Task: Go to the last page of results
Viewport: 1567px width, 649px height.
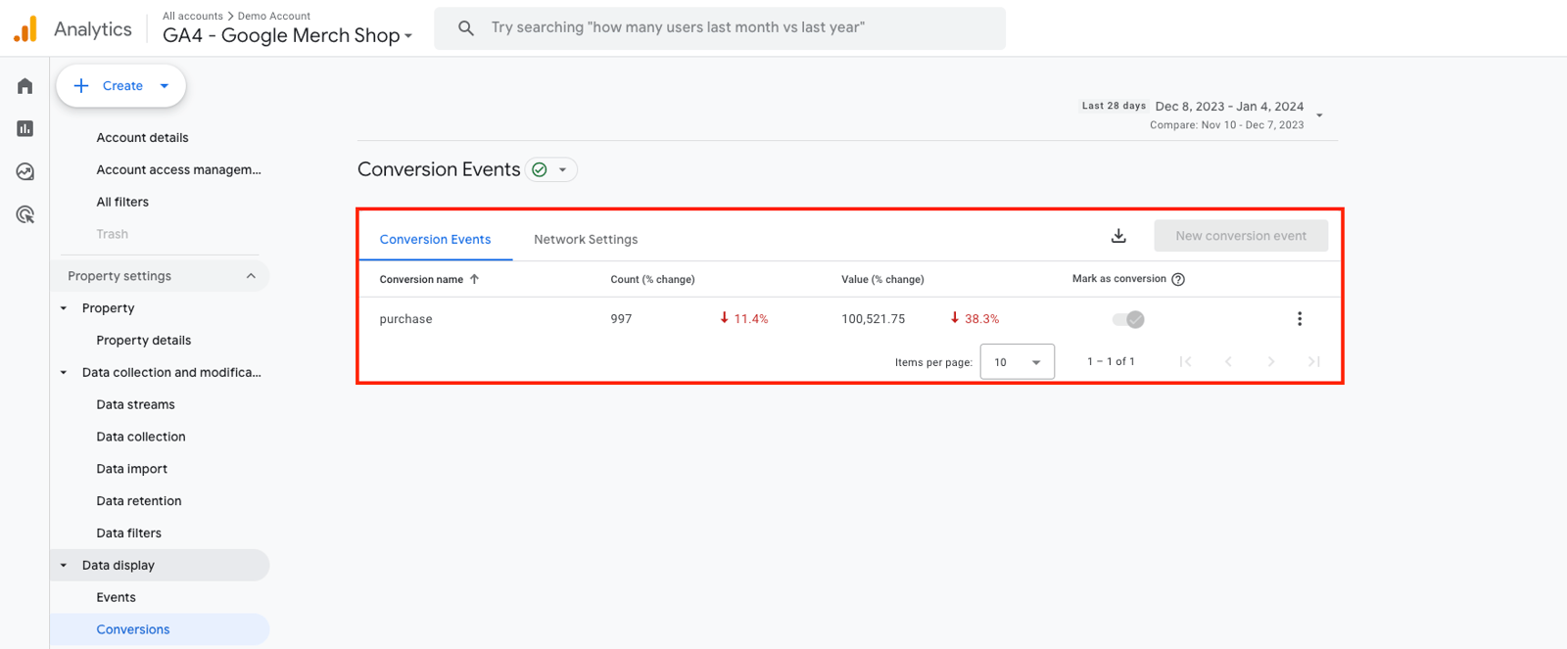Action: (x=1314, y=361)
